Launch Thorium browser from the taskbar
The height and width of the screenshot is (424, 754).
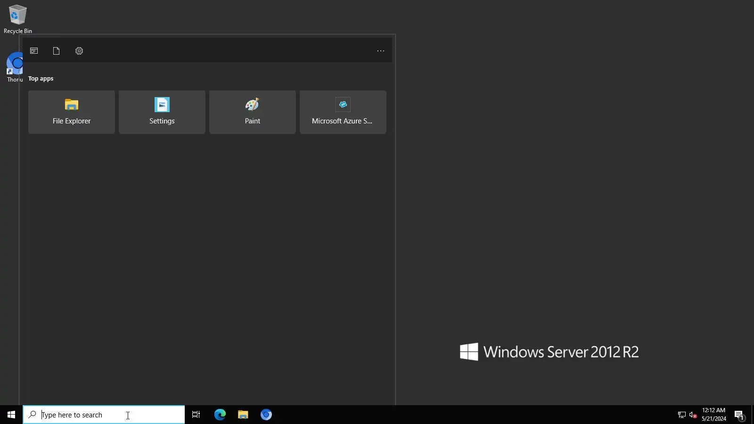pos(266,415)
